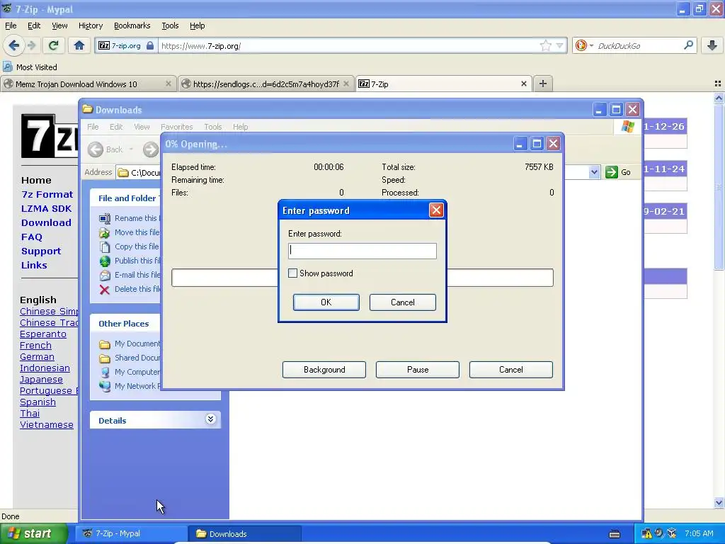Cancel the 0% Opening operation
The width and height of the screenshot is (725, 544).
[511, 370]
